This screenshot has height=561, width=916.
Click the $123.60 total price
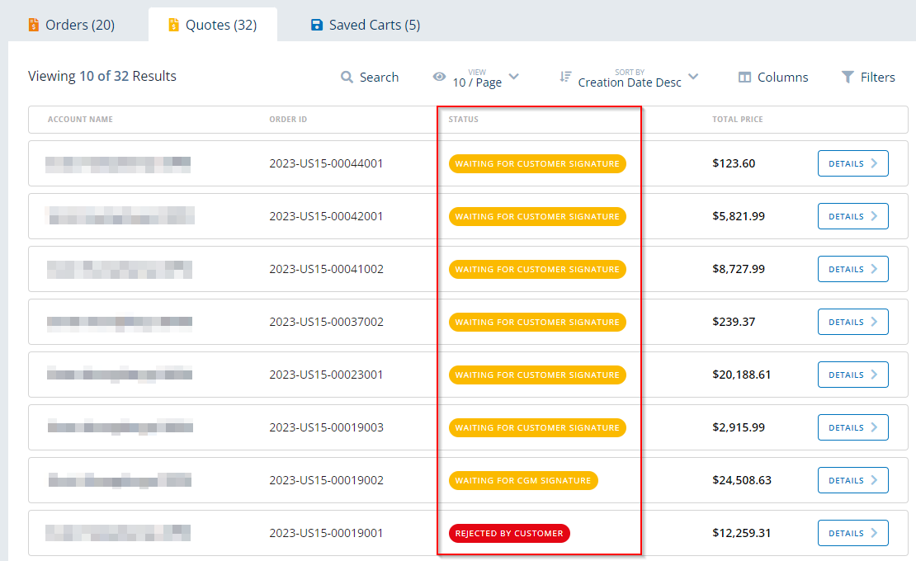[x=734, y=163]
